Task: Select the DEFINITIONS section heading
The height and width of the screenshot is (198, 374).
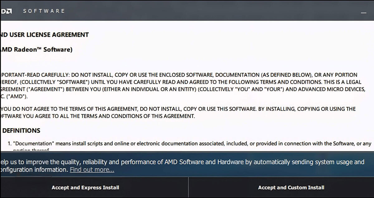Action: [21, 131]
